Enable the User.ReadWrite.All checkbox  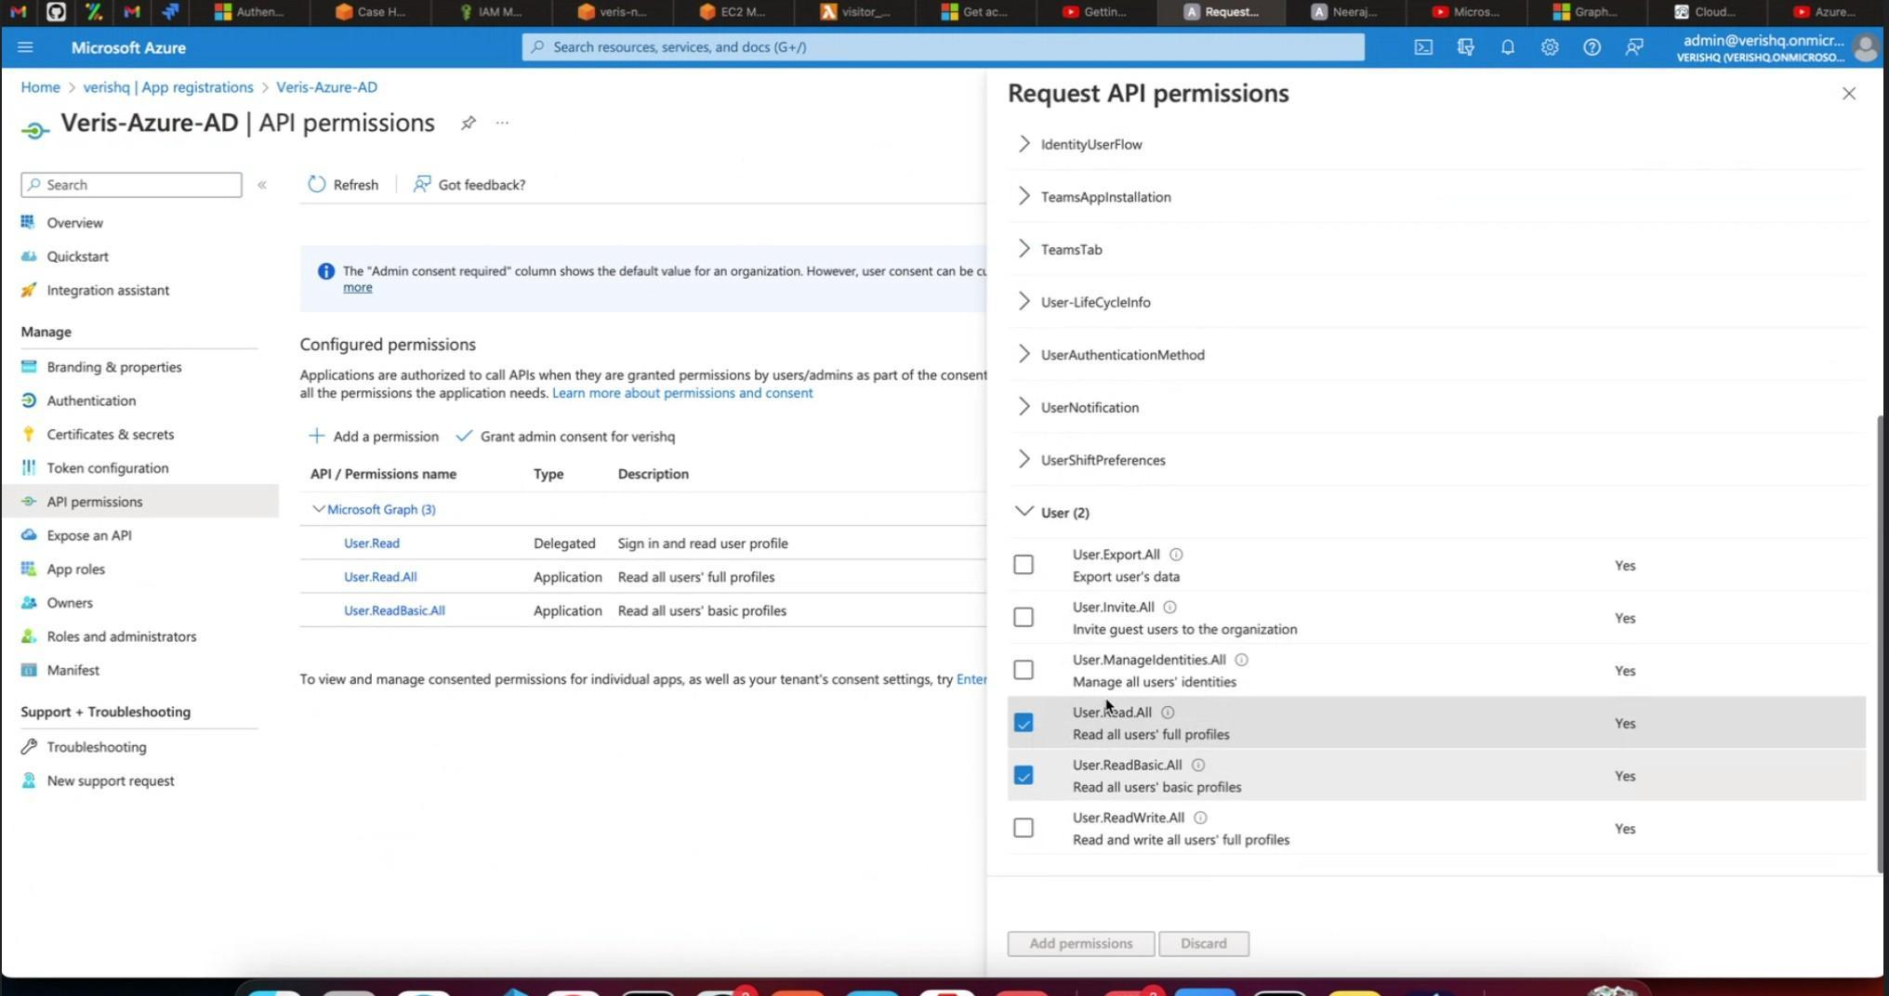click(x=1024, y=828)
